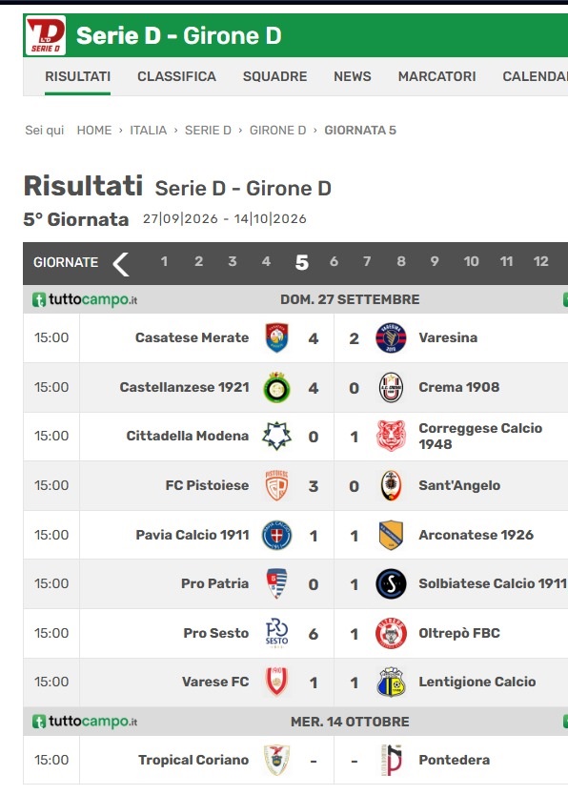Click the tuttocampo.it logo near Dom. 27 Settembre
This screenshot has height=795, width=568.
point(85,299)
